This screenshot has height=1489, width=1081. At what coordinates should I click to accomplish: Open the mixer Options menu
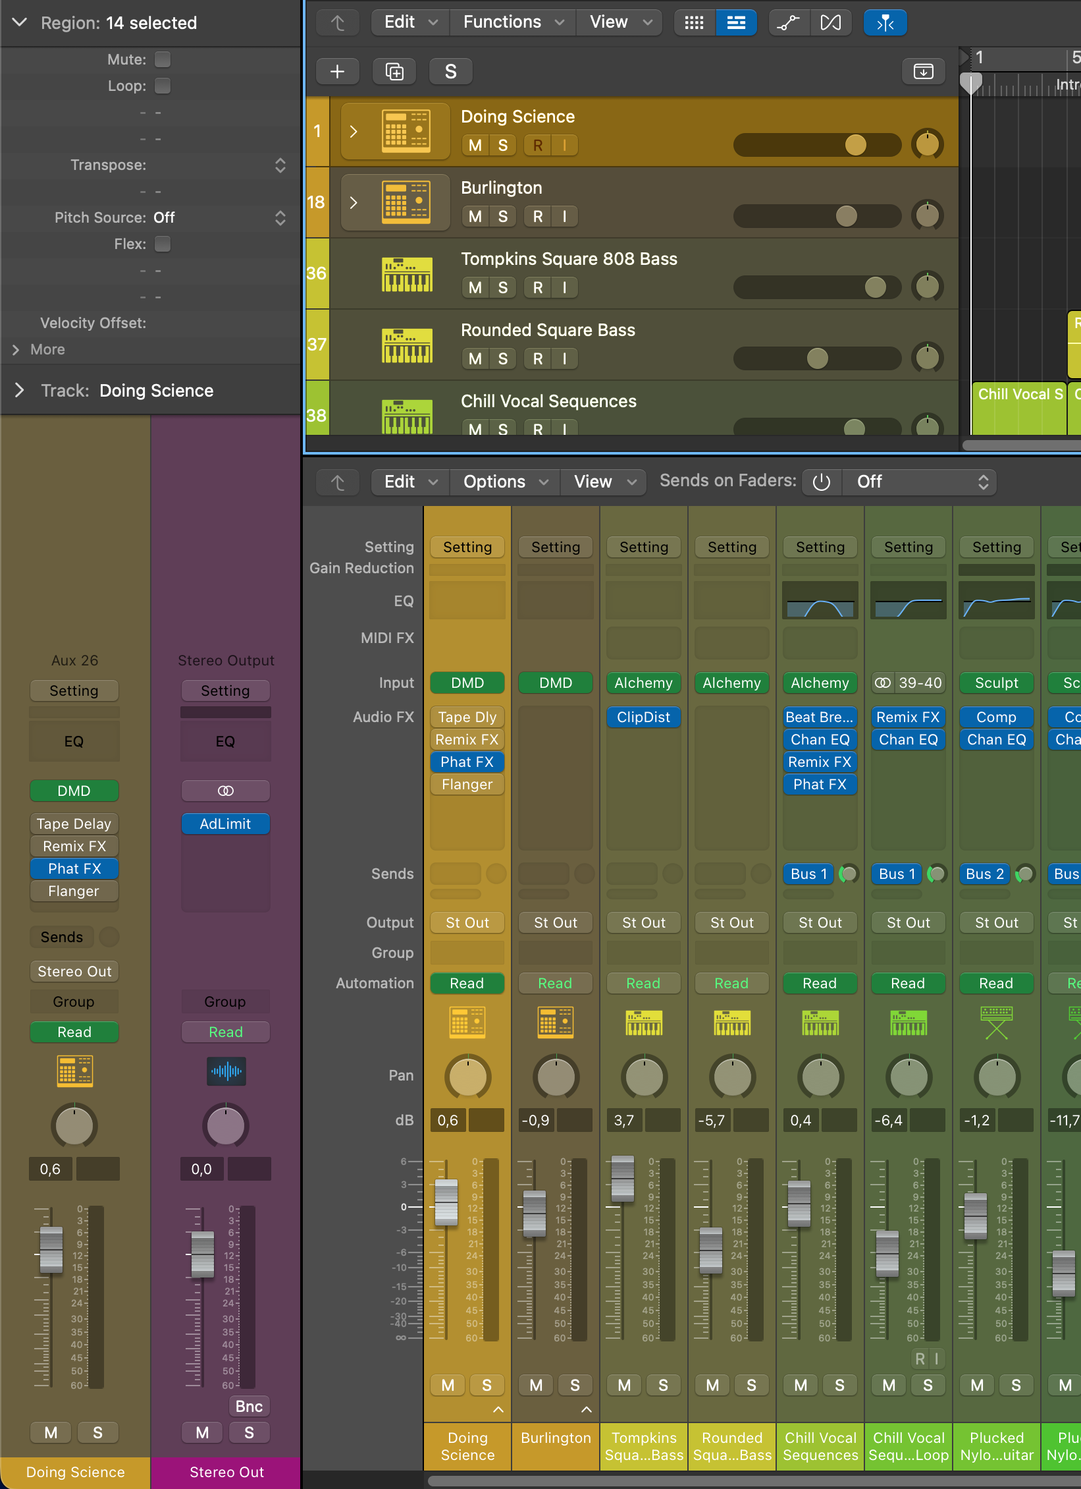point(505,482)
